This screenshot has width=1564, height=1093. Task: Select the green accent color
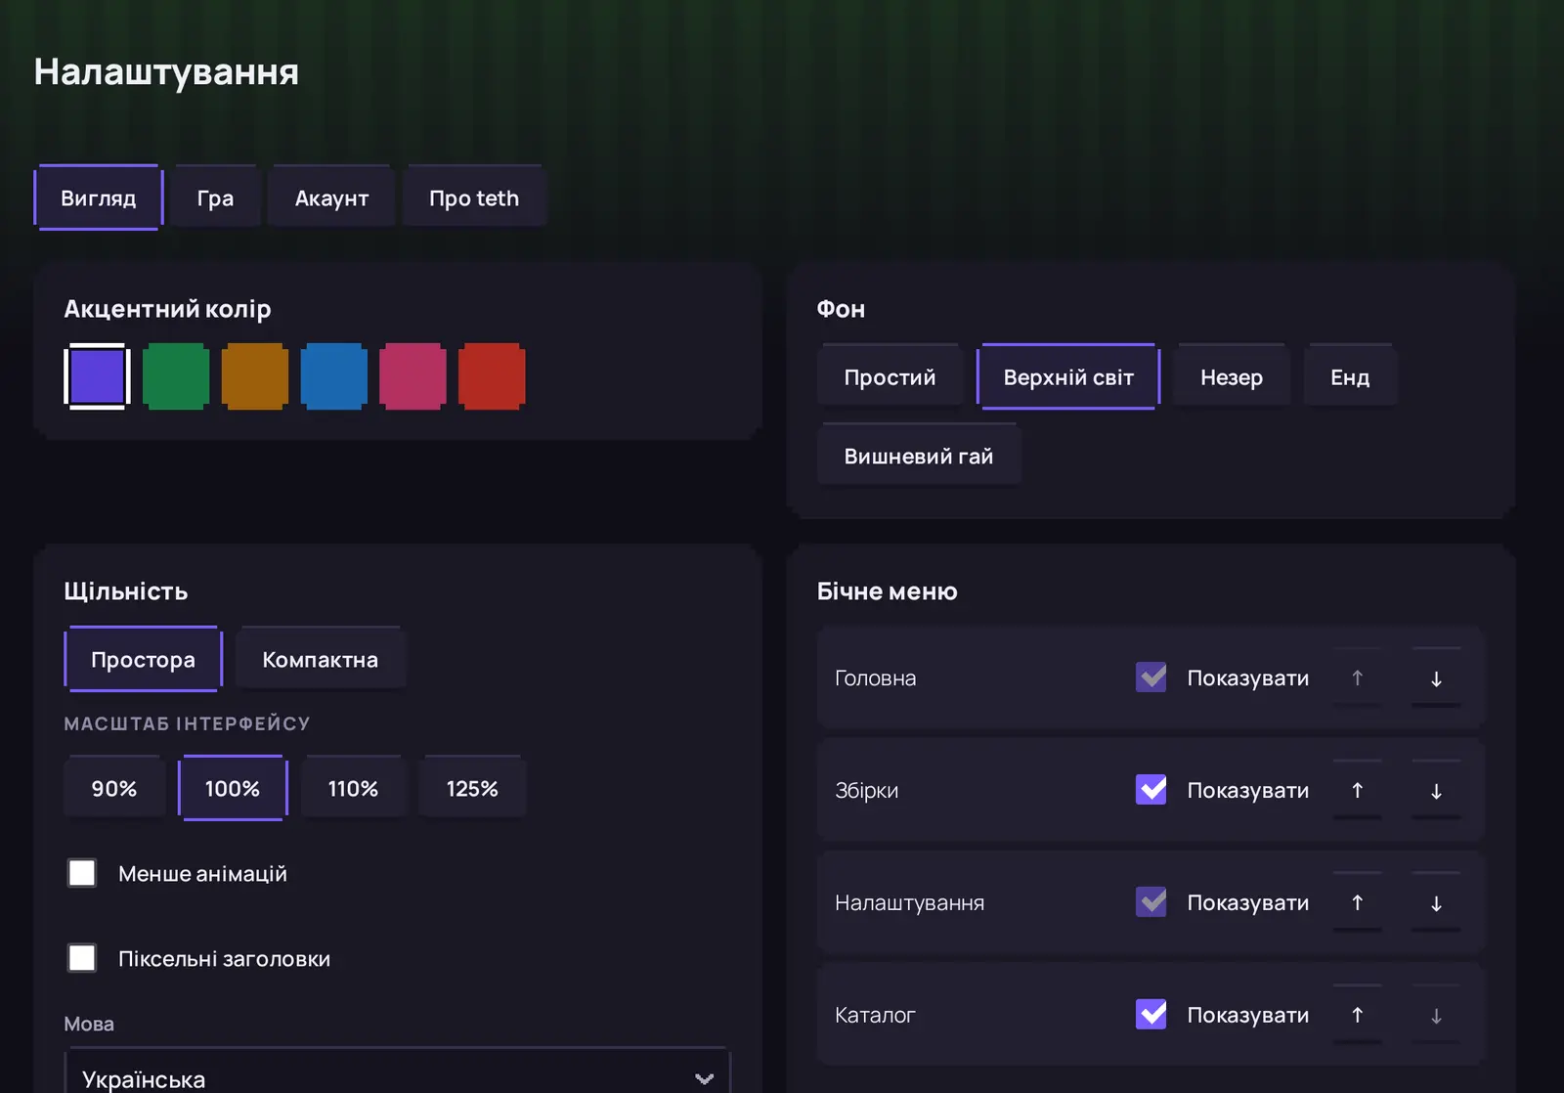coord(176,376)
